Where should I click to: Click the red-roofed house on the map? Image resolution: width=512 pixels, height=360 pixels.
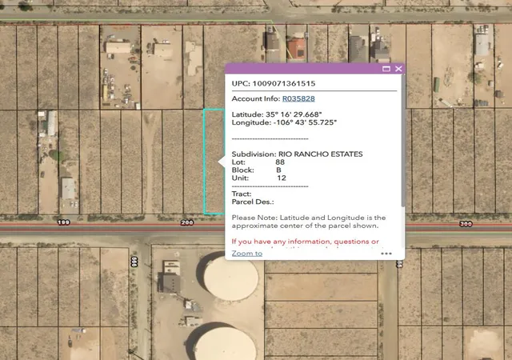(x=297, y=48)
